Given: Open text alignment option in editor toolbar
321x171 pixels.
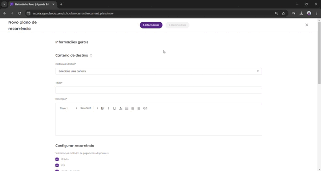Looking at the screenshot, I should tap(127, 108).
